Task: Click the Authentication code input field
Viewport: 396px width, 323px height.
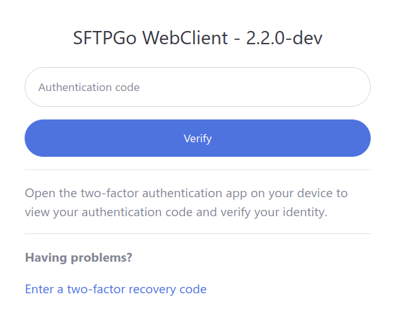Action: (197, 87)
